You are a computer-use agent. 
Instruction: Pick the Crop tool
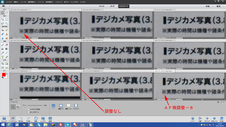(x=3, y=64)
